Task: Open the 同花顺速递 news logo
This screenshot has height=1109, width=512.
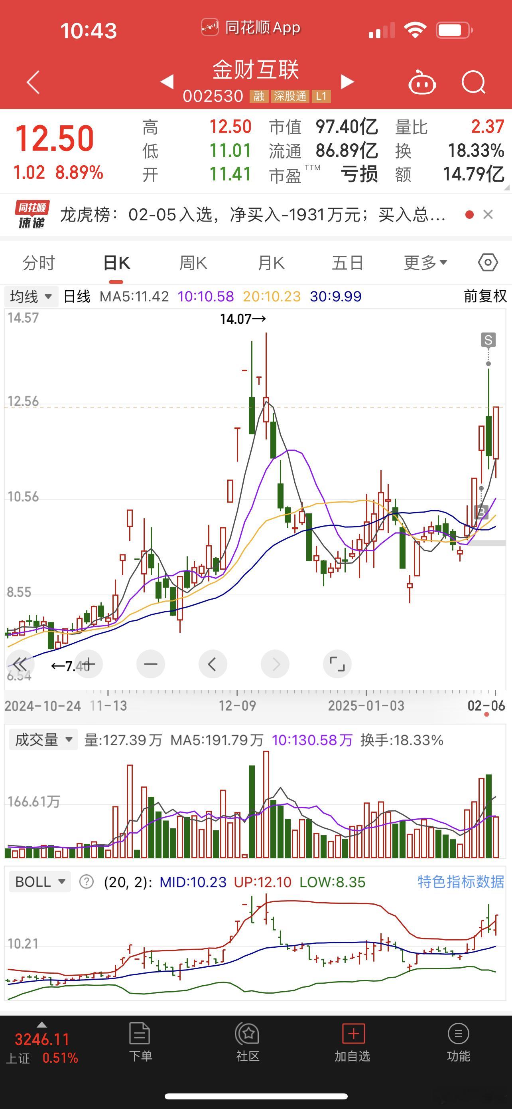Action: [x=32, y=214]
